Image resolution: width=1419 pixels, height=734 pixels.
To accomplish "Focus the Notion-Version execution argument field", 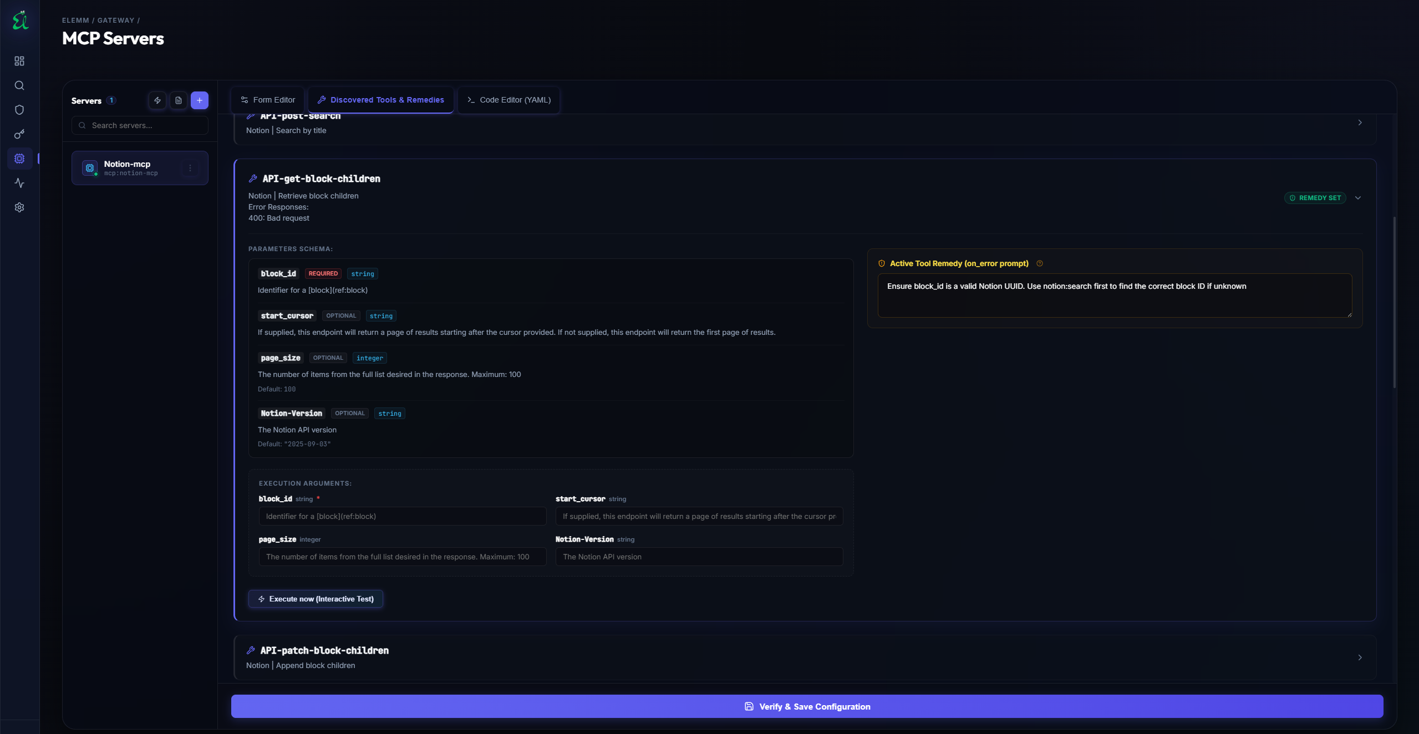I will (699, 557).
